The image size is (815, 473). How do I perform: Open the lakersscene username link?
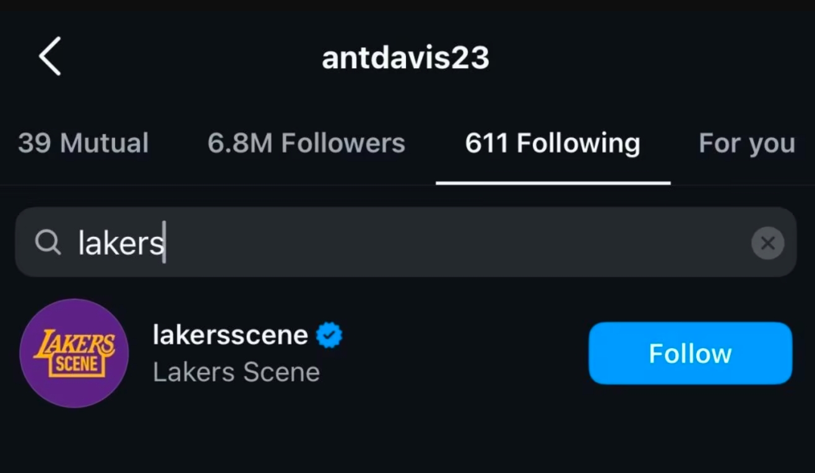coord(230,335)
